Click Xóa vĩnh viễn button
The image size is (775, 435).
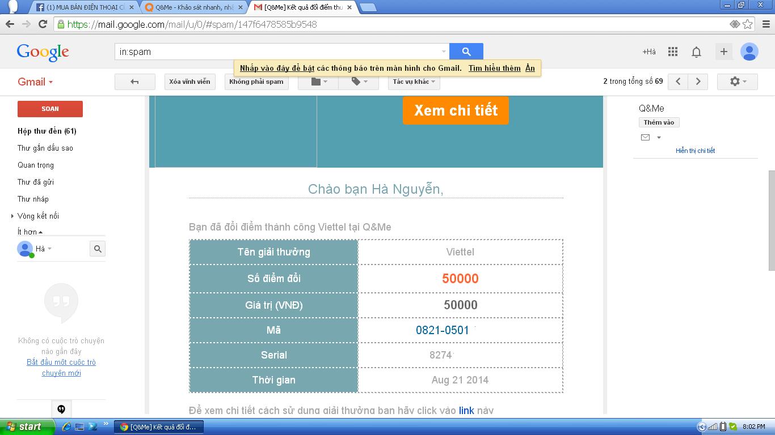pos(189,82)
